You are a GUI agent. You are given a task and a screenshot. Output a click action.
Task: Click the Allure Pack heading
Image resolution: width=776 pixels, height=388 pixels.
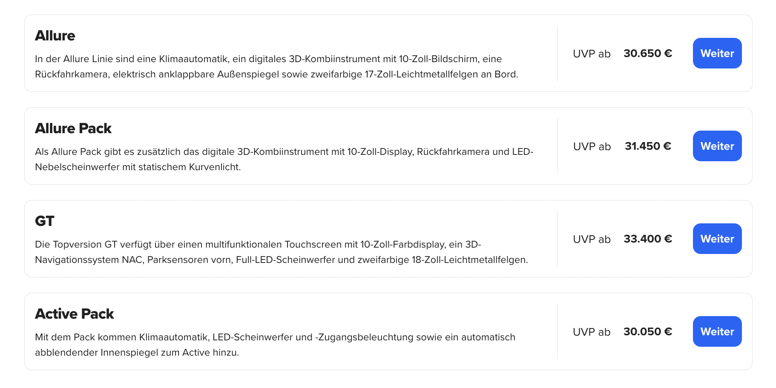coord(73,128)
